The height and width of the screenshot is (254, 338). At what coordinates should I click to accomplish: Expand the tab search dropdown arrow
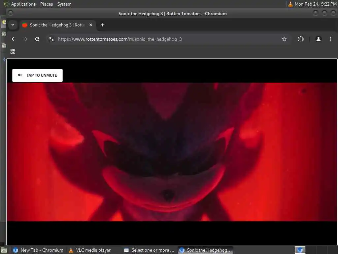(13, 25)
